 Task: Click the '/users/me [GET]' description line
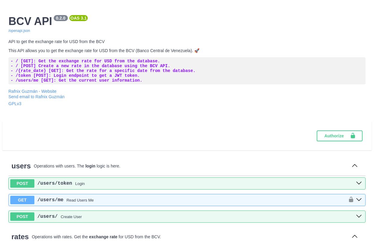click(76, 80)
